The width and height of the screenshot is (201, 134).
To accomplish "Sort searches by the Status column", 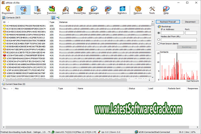I will click(137, 88).
